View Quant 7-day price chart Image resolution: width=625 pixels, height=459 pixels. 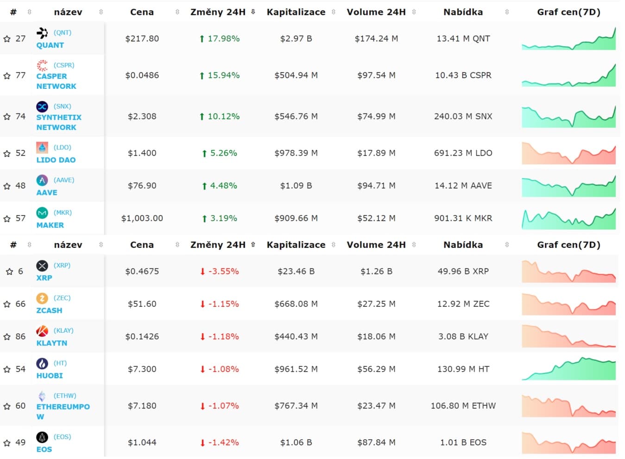click(x=568, y=38)
